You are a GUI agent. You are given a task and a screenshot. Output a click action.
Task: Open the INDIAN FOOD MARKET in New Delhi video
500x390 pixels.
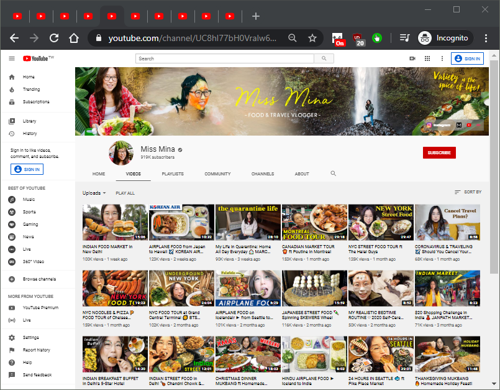[115, 222]
